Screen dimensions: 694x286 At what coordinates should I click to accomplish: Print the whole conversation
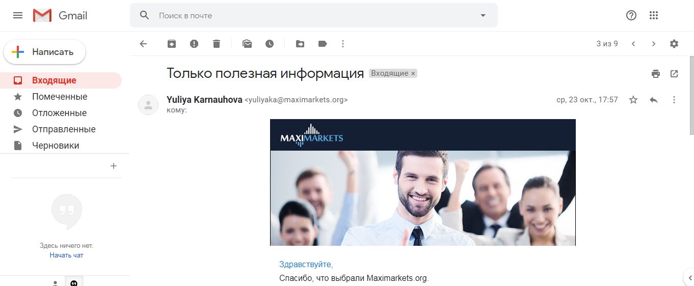click(x=656, y=74)
